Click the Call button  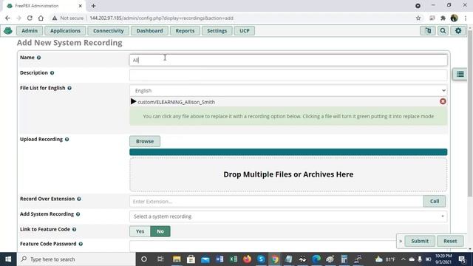point(435,201)
